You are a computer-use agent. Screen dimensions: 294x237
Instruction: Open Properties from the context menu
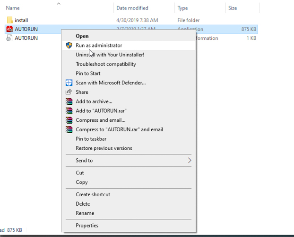tap(87, 226)
